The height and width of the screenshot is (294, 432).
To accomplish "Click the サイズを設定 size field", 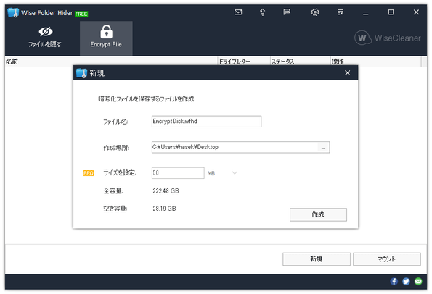I will tap(178, 173).
